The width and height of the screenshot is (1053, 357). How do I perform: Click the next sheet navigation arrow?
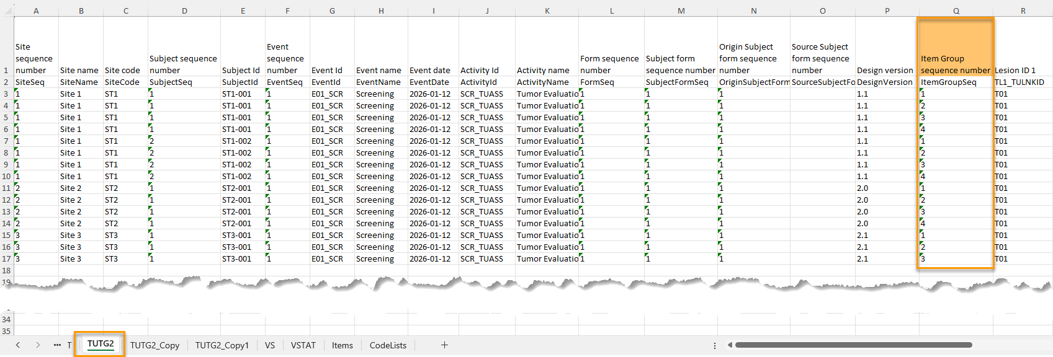(x=38, y=345)
